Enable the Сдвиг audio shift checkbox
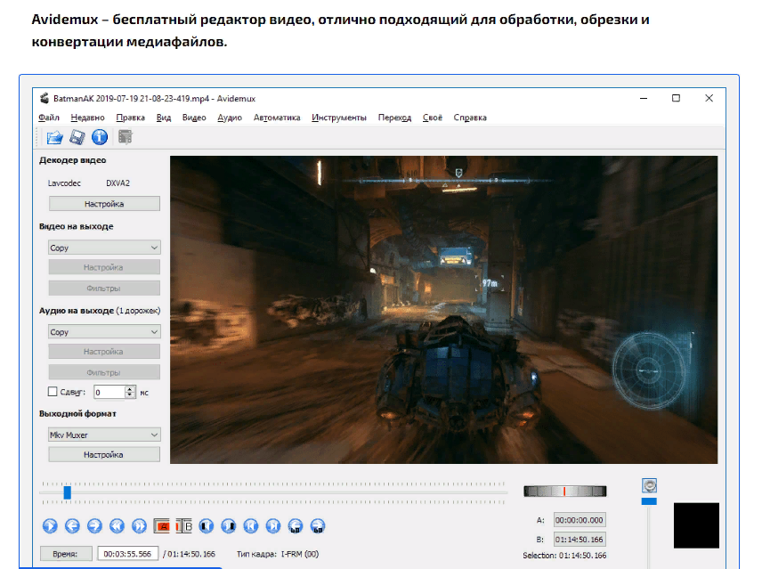This screenshot has height=569, width=762. click(53, 392)
